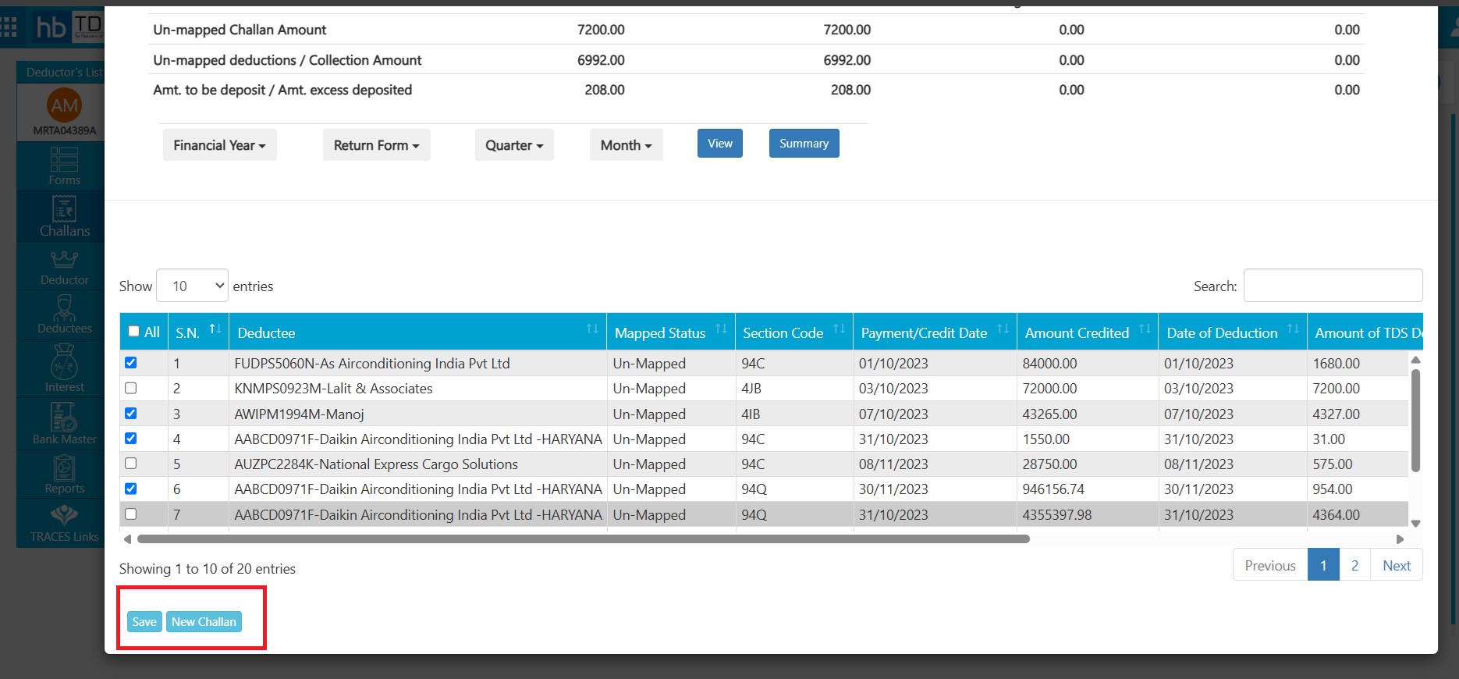Screen dimensions: 1459x679
Task: Click horizontal scrollbar left arrow
Action: click(x=127, y=539)
